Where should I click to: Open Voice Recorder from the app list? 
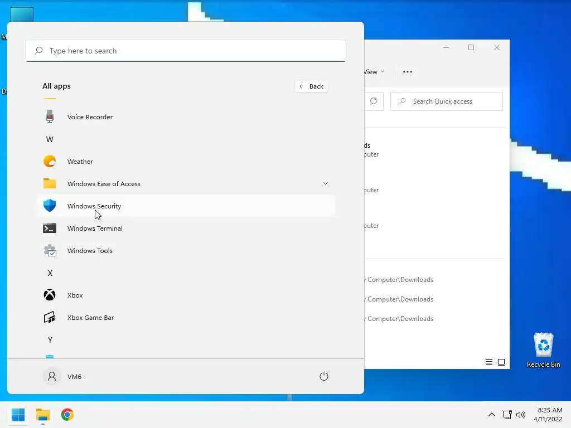click(185, 117)
